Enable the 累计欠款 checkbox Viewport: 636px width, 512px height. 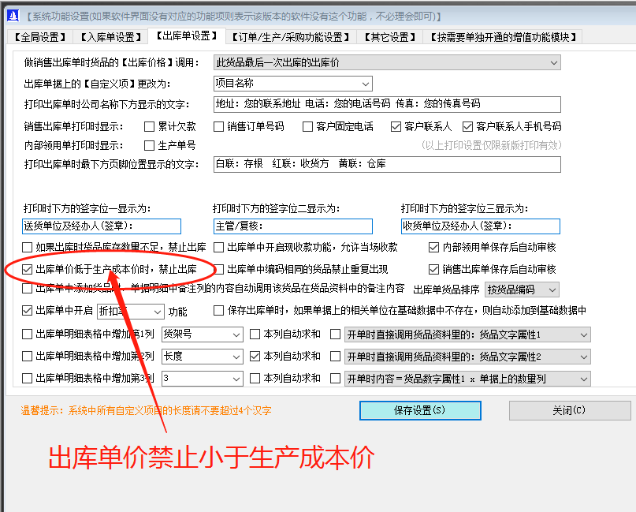(x=147, y=125)
